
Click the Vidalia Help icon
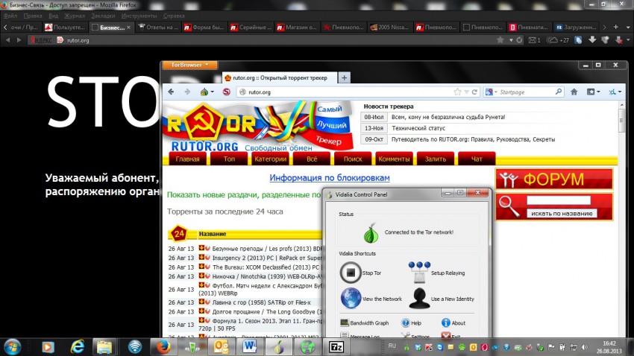pyautogui.click(x=406, y=323)
